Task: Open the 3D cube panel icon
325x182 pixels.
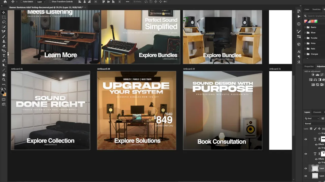Action: coord(299,44)
